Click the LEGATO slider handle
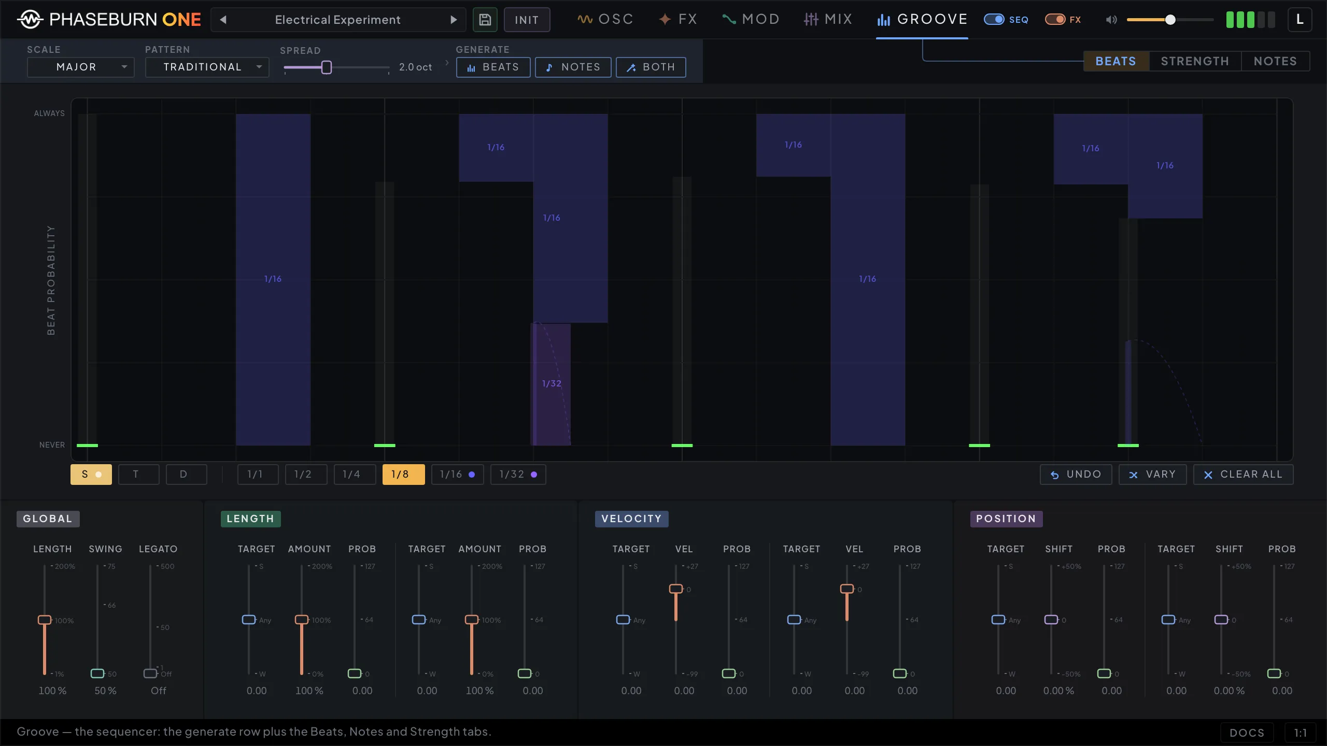 pyautogui.click(x=150, y=673)
